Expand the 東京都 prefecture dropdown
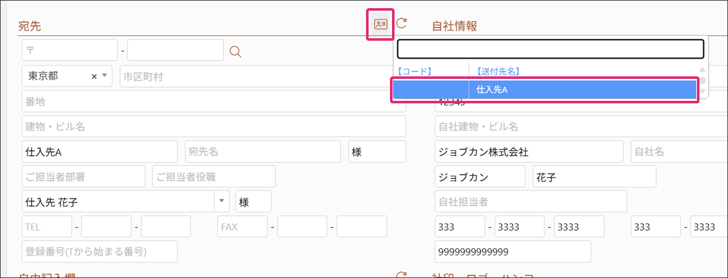Image resolution: width=728 pixels, height=278 pixels. coord(104,76)
